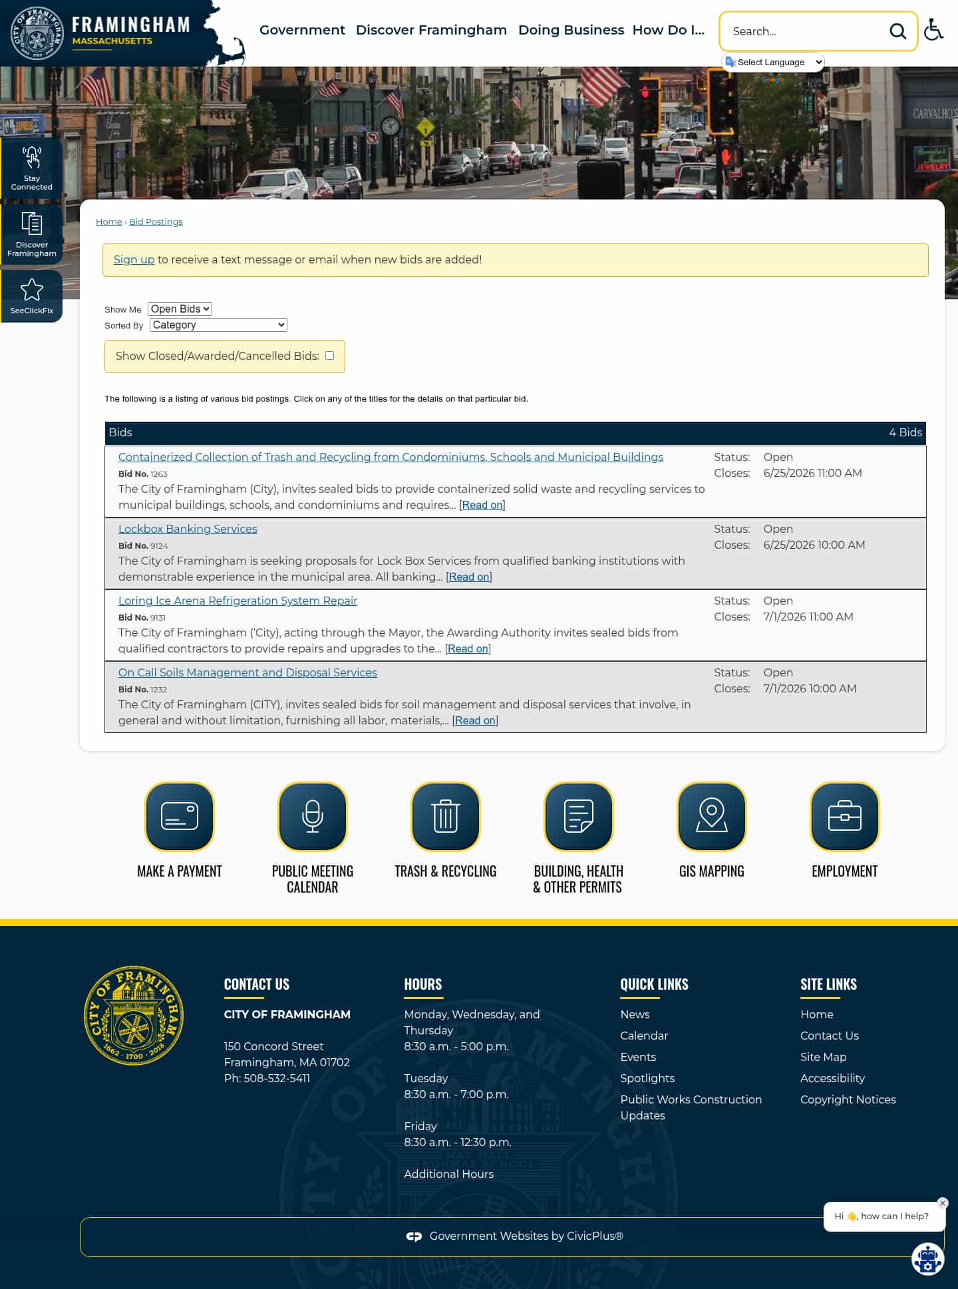The height and width of the screenshot is (1289, 958).
Task: Click Read on for bid 1263
Action: [x=482, y=505]
